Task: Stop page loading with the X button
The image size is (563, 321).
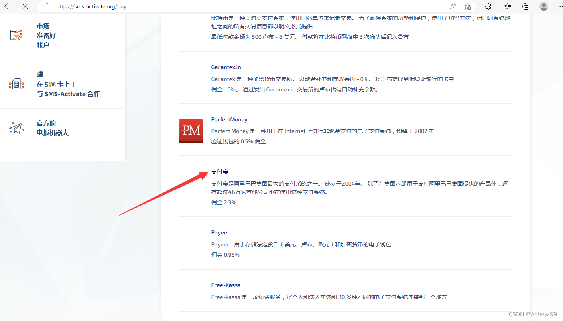Action: pos(25,6)
